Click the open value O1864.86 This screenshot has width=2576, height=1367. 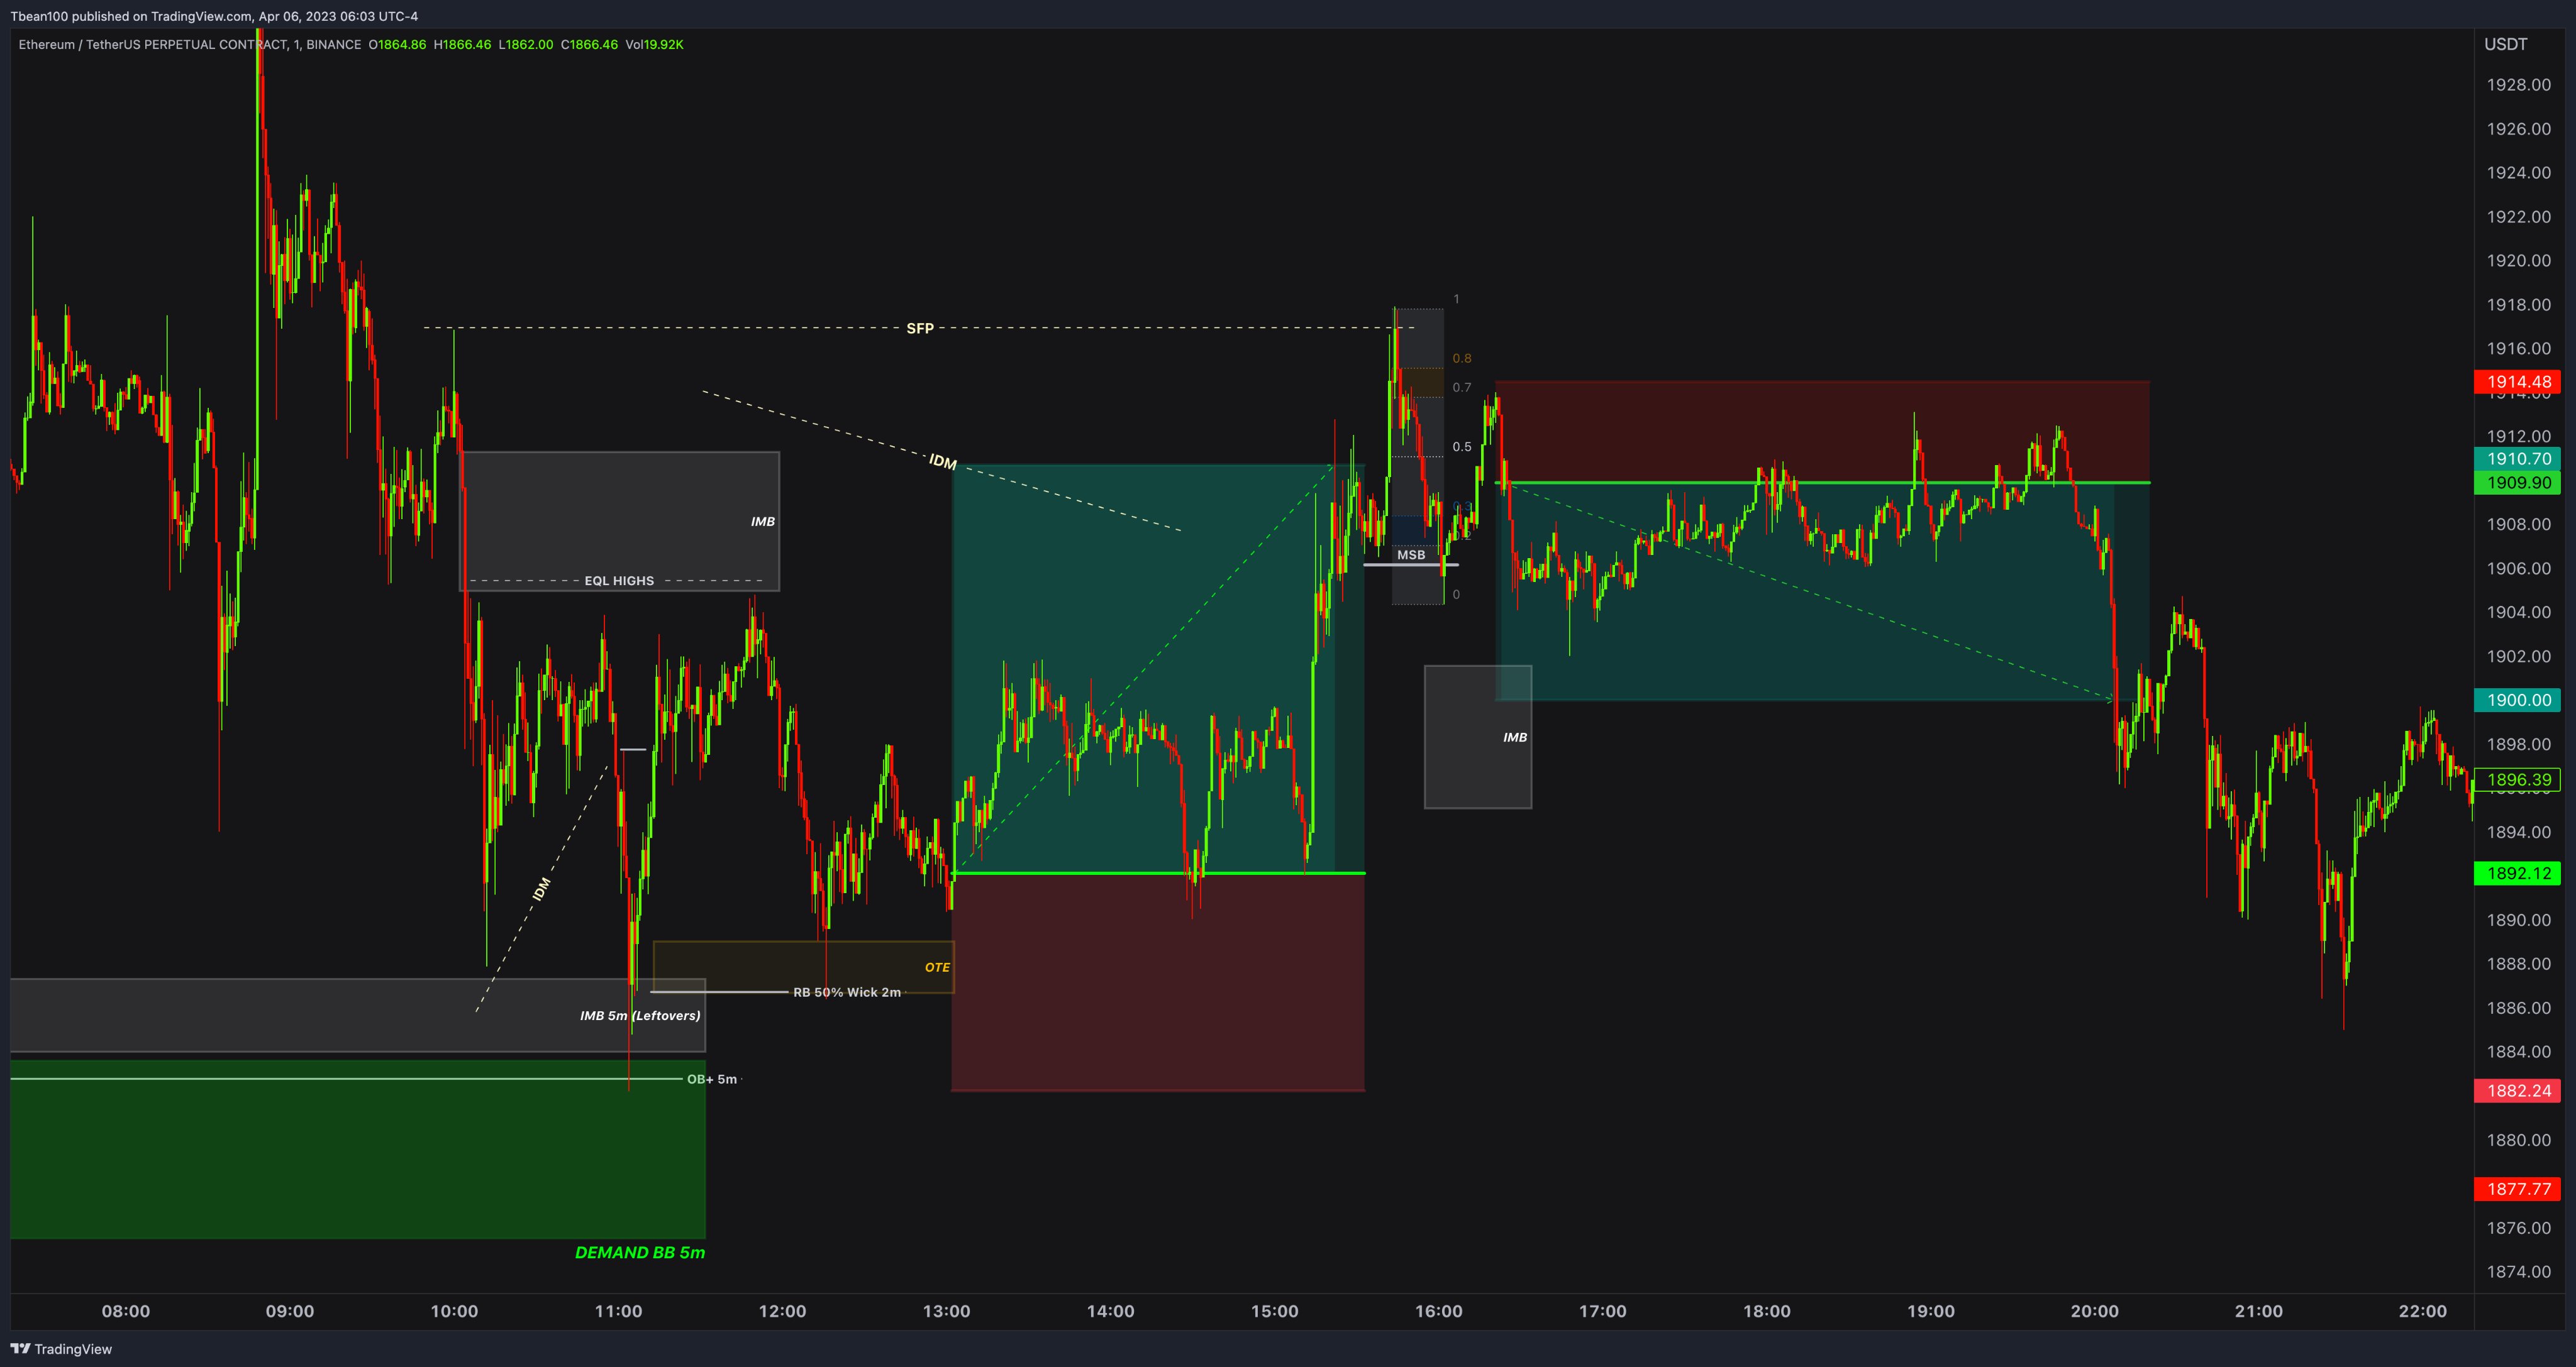pos(397,45)
